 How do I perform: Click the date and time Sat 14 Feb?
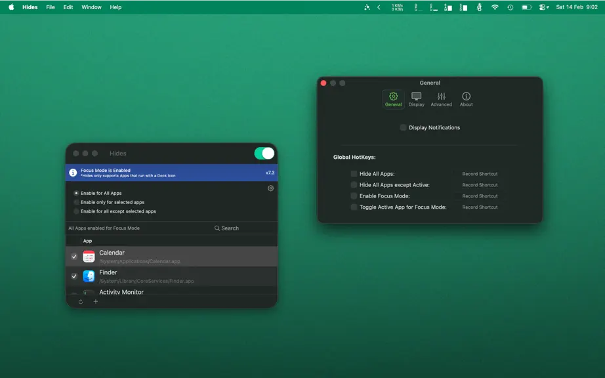click(576, 7)
